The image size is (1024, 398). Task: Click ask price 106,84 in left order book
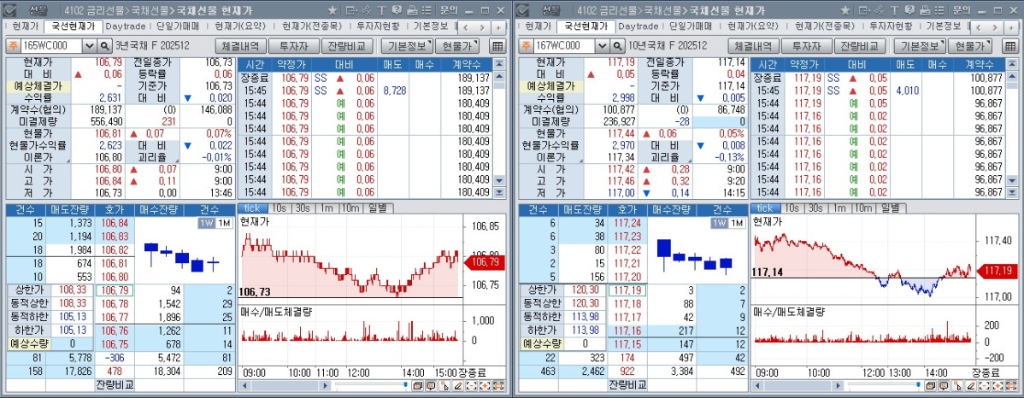pos(115,223)
